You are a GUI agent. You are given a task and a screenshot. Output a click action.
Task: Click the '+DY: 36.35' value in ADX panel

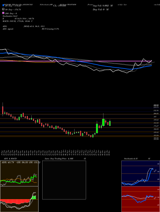coord(22,163)
